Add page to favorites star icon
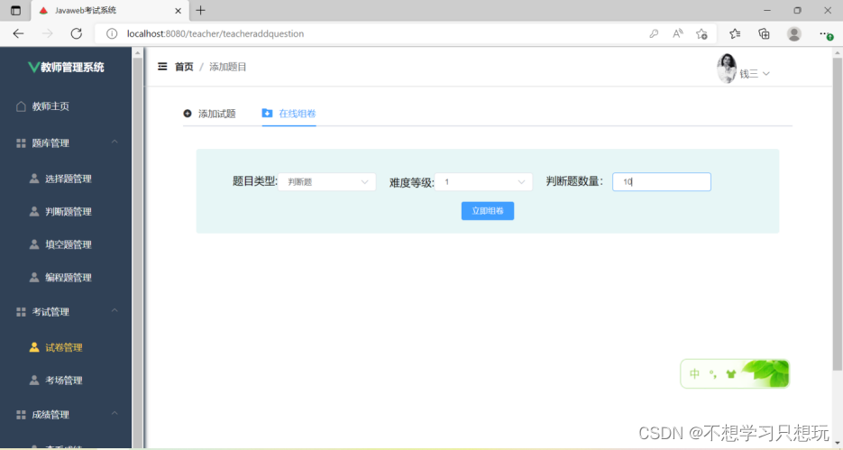This screenshot has width=843, height=450. coord(701,34)
